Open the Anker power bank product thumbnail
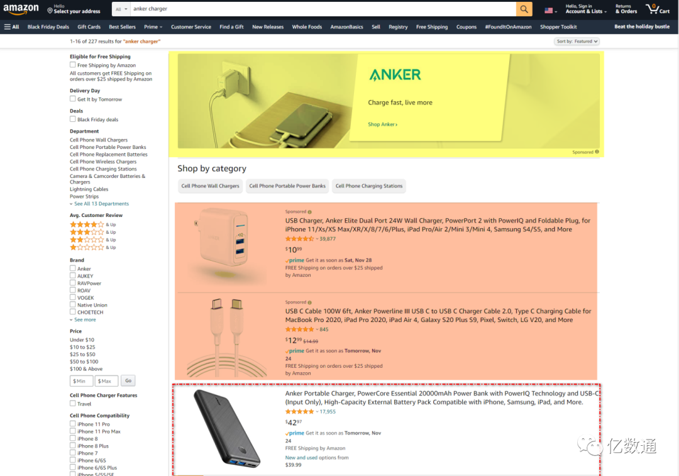Screen dimensions: 679x476 [227, 429]
